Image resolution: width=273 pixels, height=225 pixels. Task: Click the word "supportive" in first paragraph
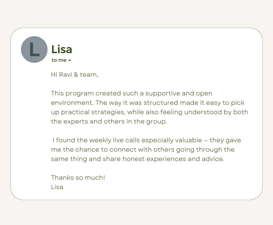pyautogui.click(x=163, y=93)
